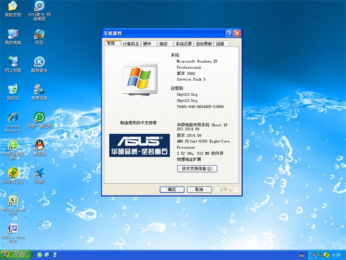Launch 迅雷 download icon
This screenshot has height=260, width=346.
pyautogui.click(x=39, y=173)
